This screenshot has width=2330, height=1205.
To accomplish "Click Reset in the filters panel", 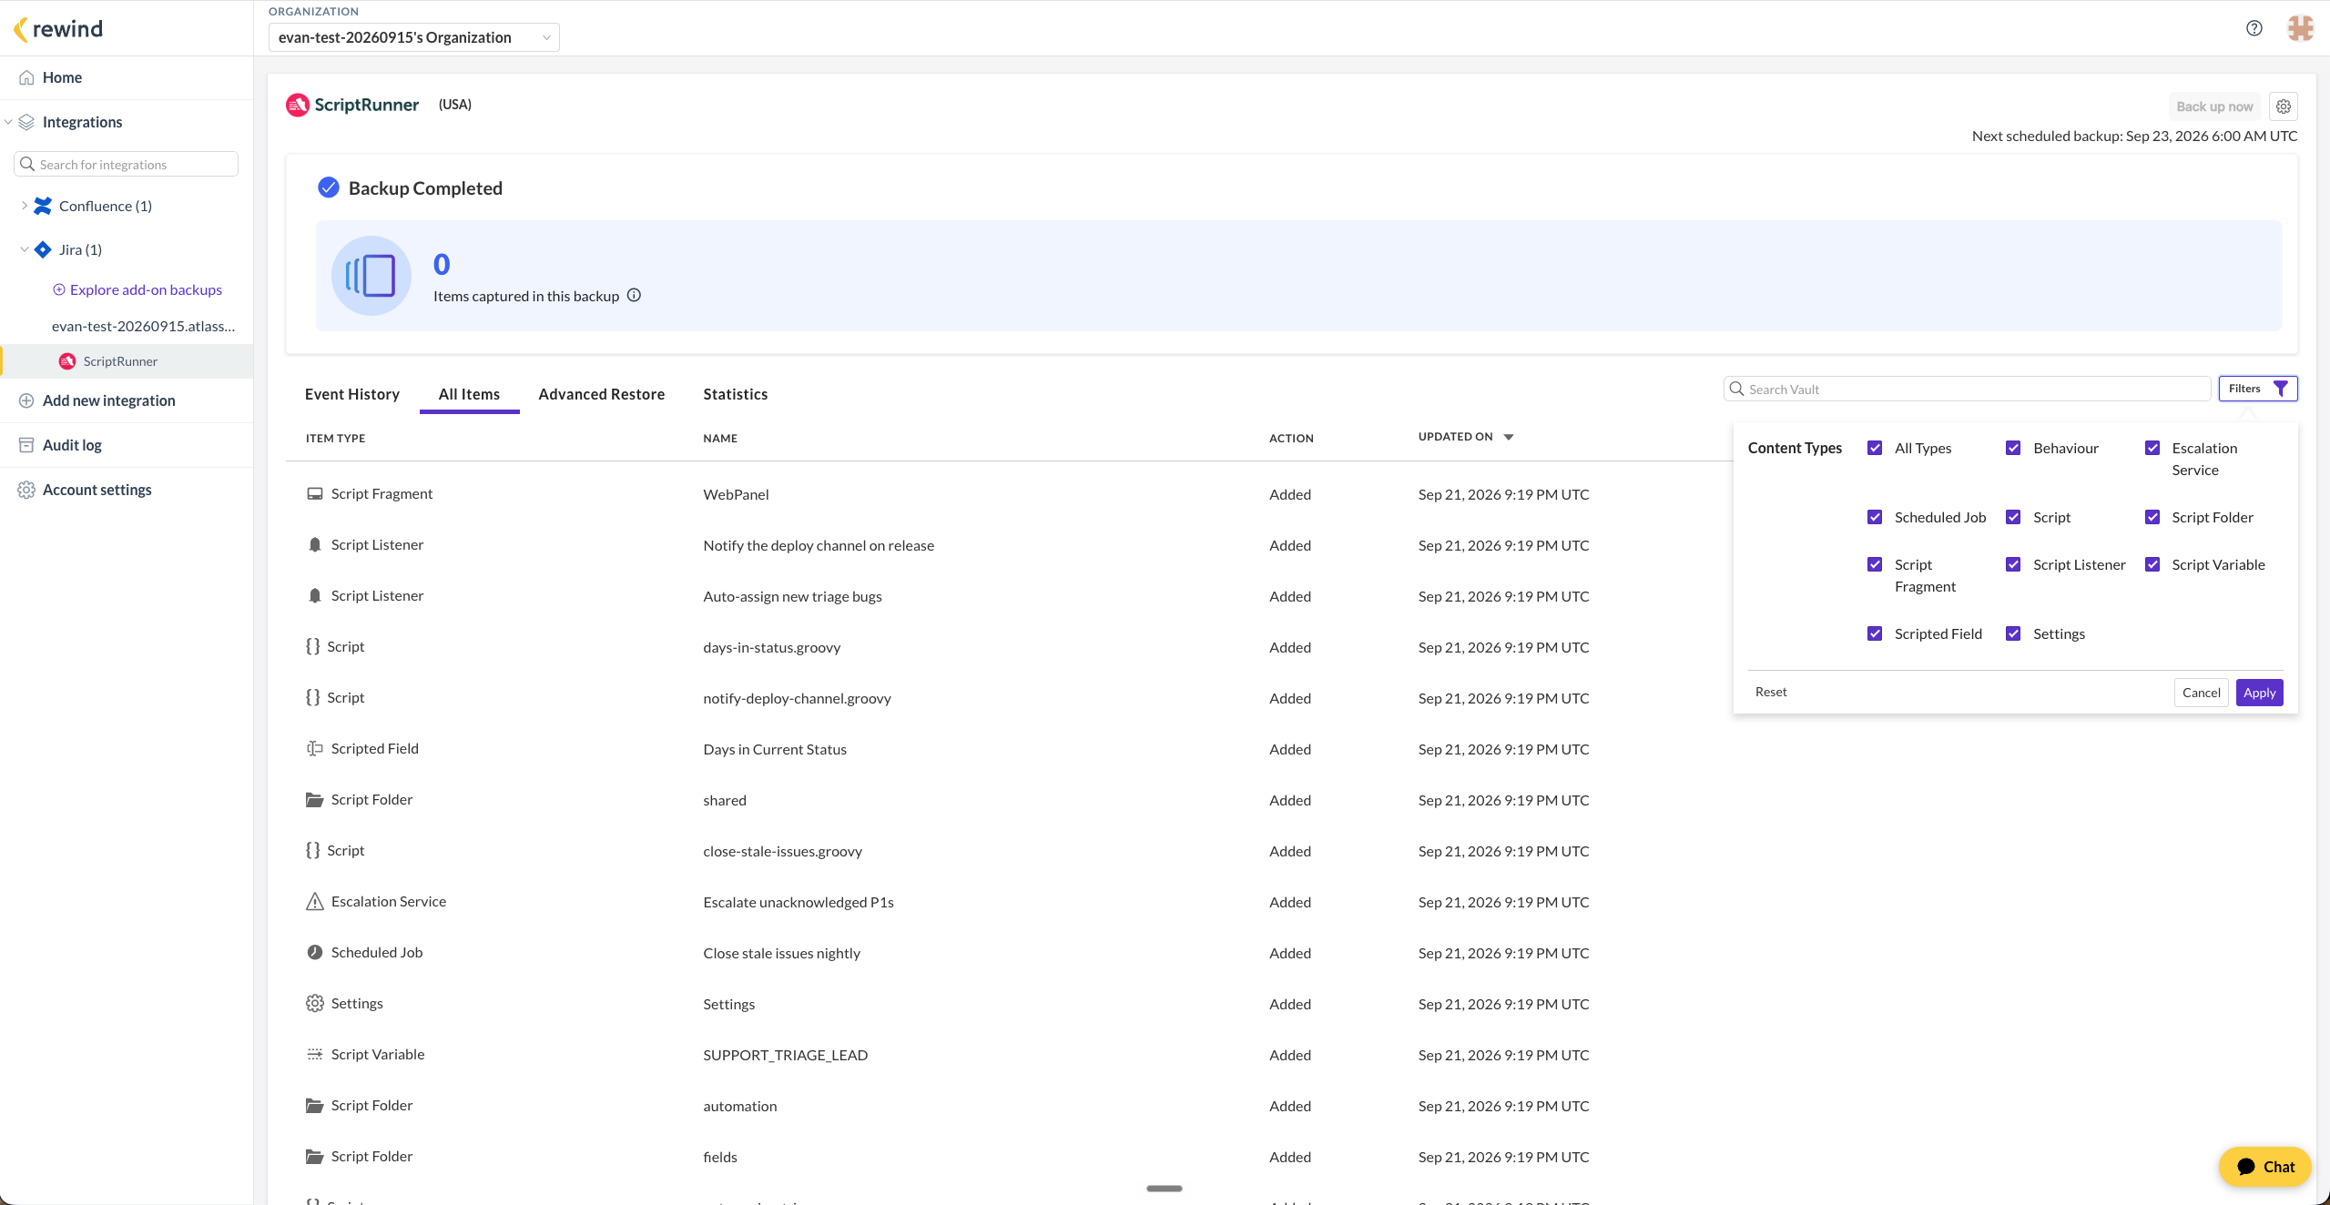I will pos(1770,692).
